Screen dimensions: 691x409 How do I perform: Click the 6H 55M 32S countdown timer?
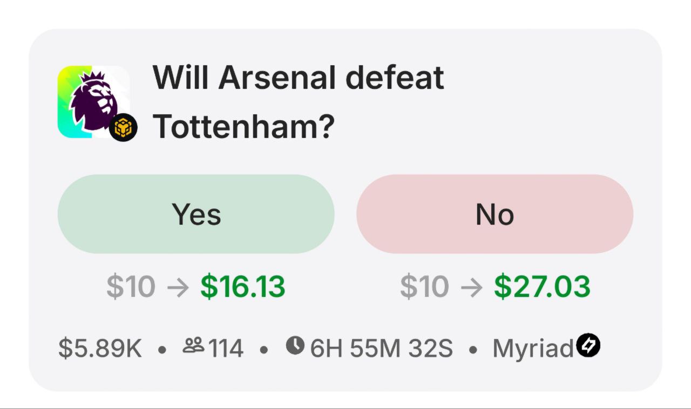[381, 349]
